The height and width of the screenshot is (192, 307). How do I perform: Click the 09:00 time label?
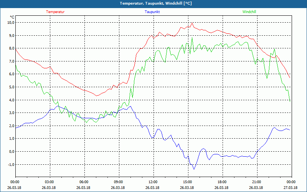(x=119, y=182)
